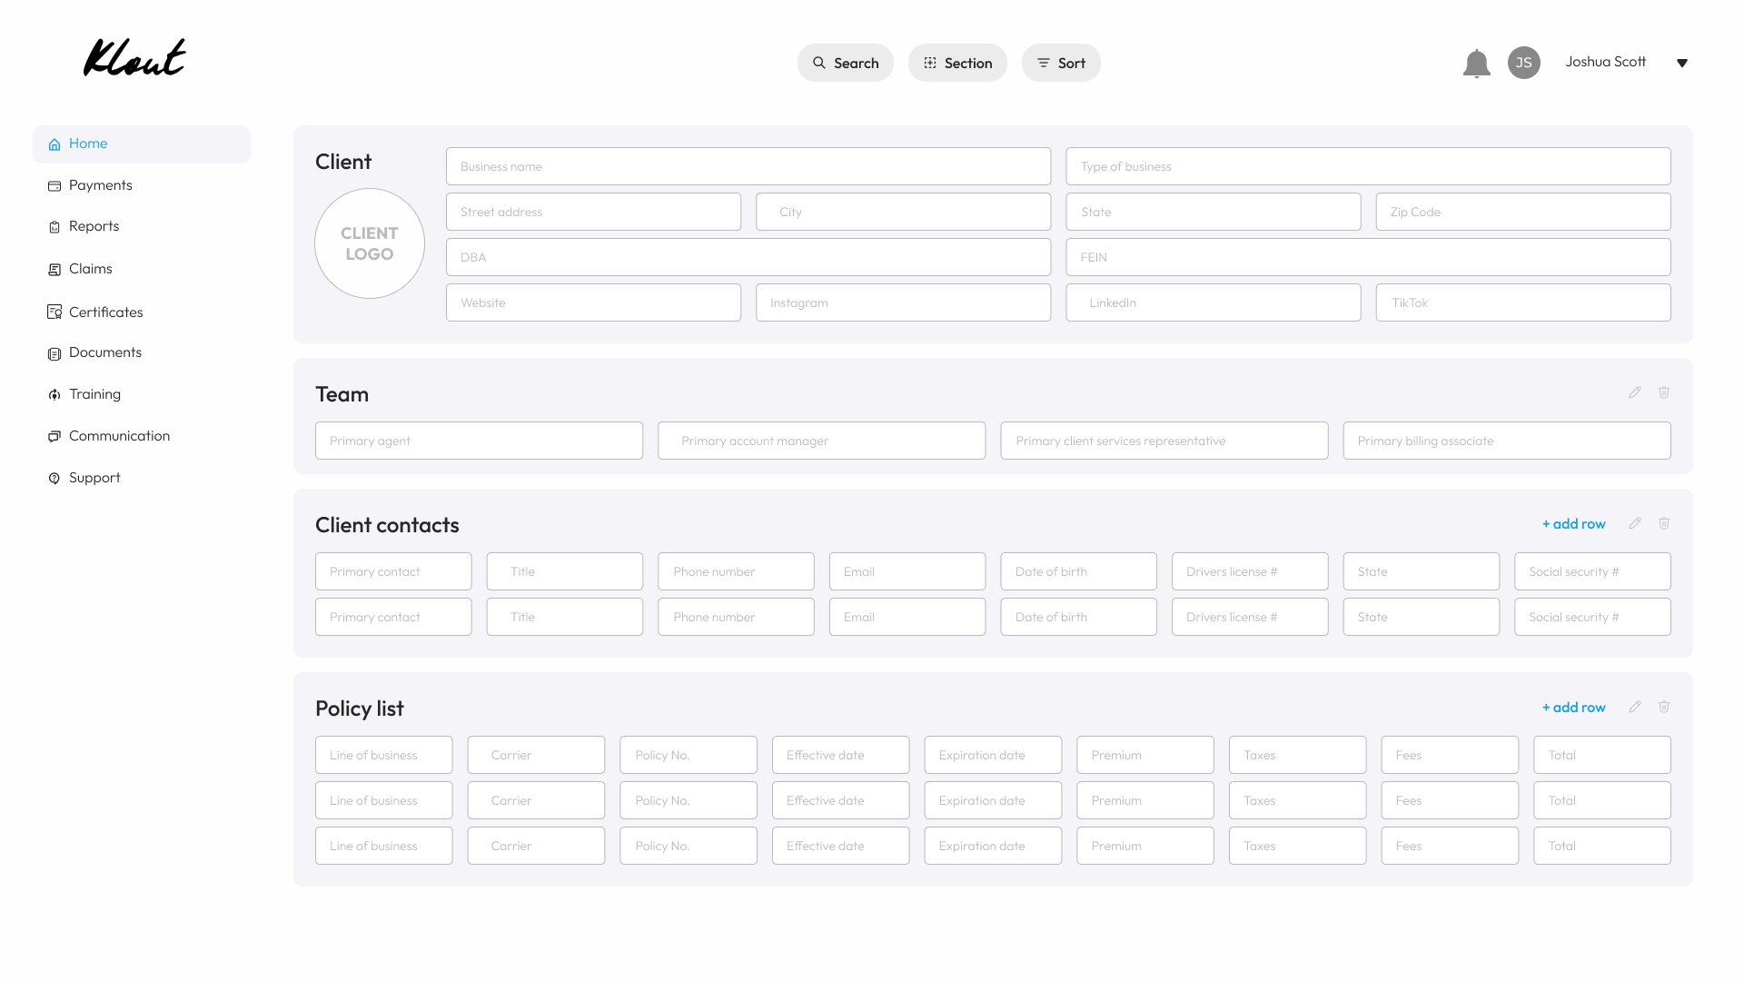Delete the Team section with the trash icon
The image size is (1744, 981).
click(1663, 392)
